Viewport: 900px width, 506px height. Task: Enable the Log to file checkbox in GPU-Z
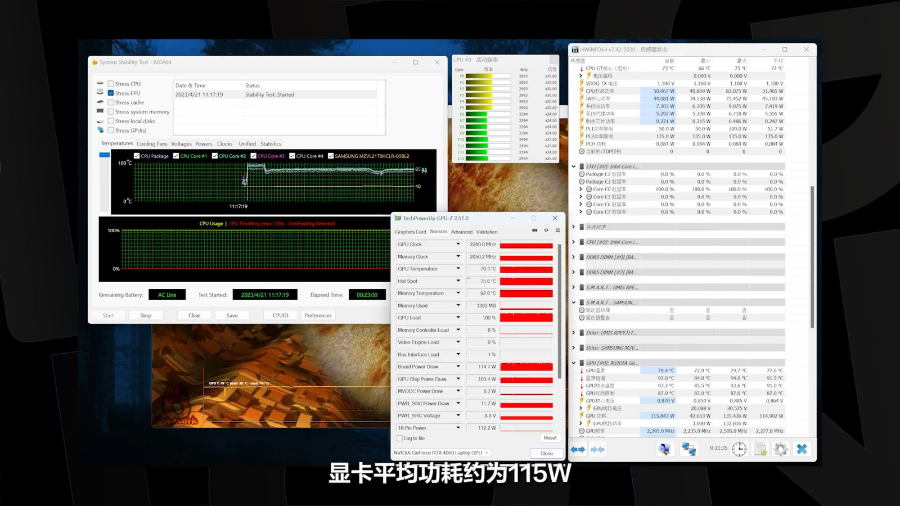tap(399, 439)
